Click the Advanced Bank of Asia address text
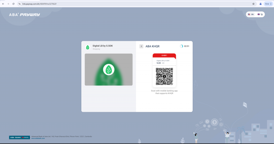This screenshot has height=144, width=274. [x=61, y=136]
